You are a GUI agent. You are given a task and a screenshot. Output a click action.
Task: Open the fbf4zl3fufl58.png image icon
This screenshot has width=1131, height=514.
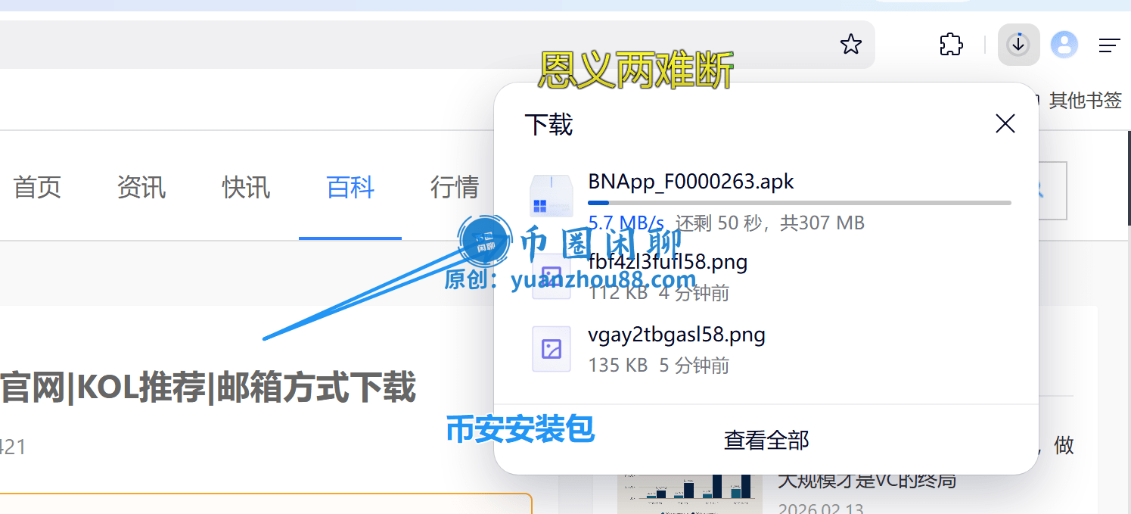click(552, 276)
